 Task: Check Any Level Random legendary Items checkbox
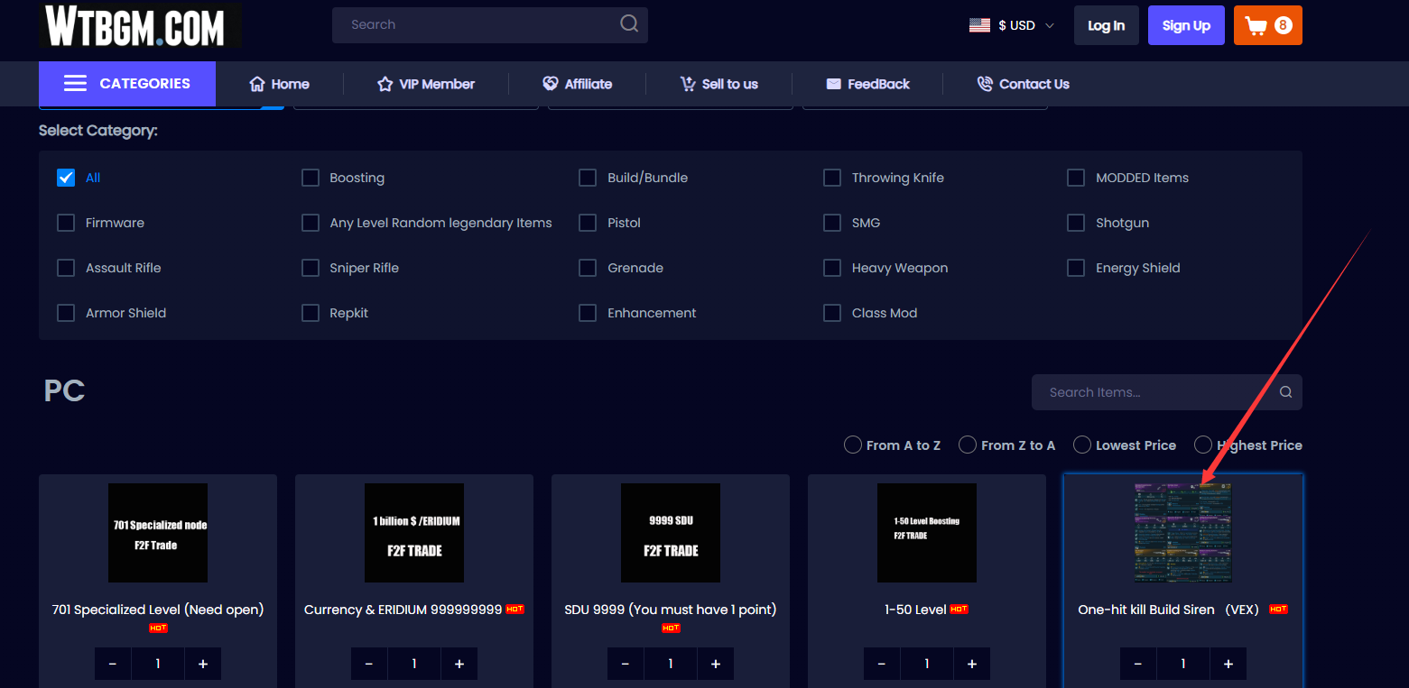pos(311,223)
